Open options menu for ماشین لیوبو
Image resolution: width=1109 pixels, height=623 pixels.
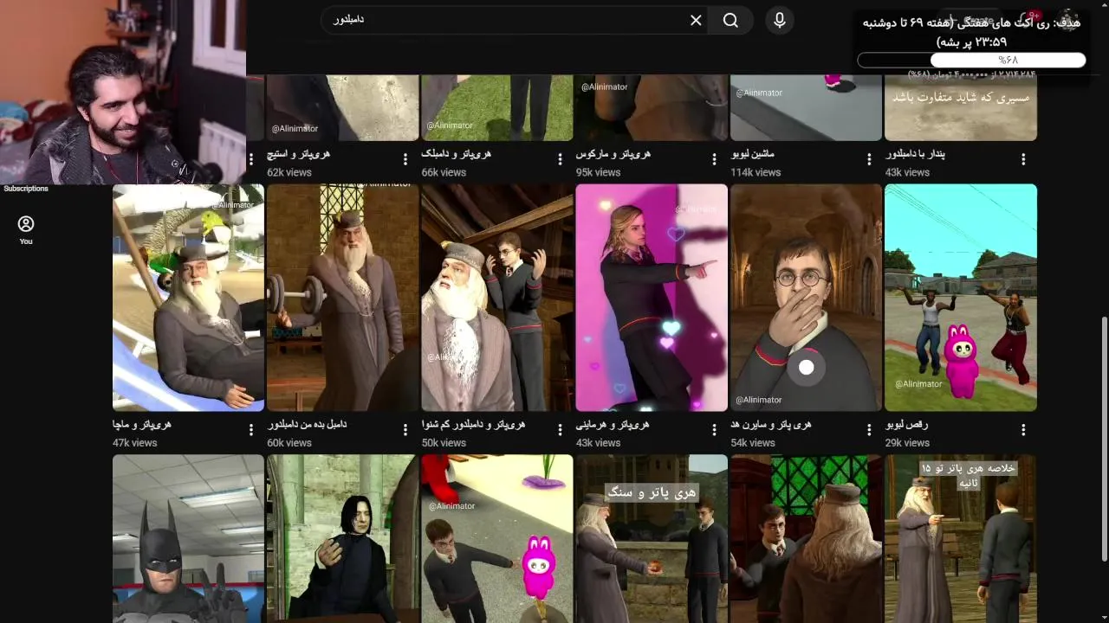869,159
